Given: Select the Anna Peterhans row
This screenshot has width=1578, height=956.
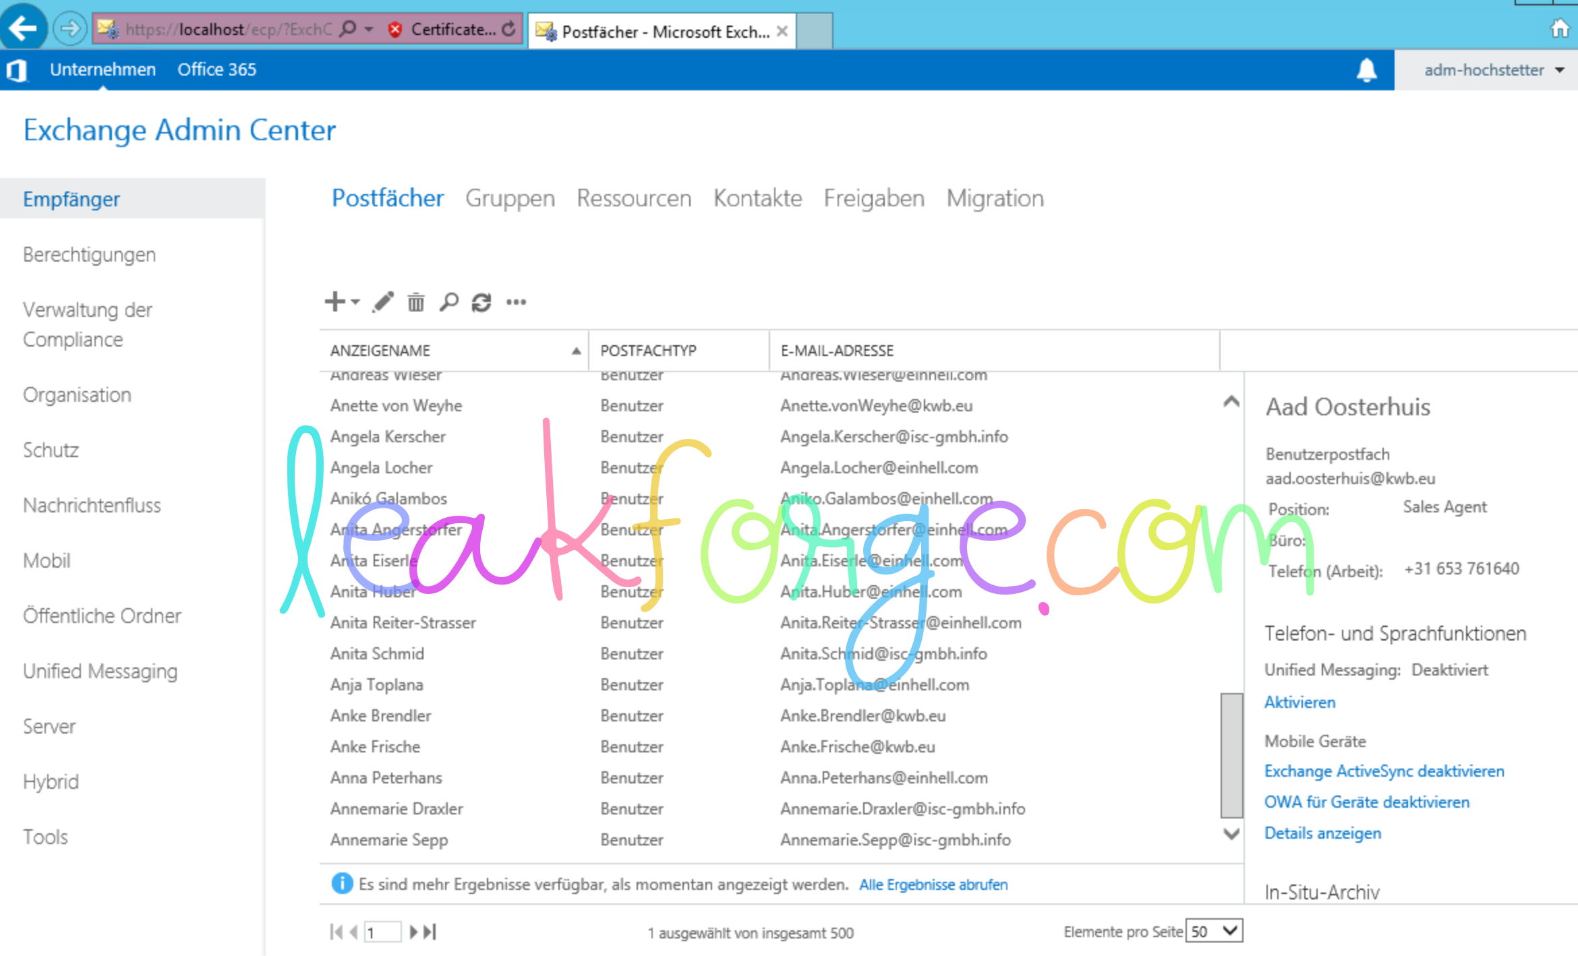Looking at the screenshot, I should click(769, 778).
